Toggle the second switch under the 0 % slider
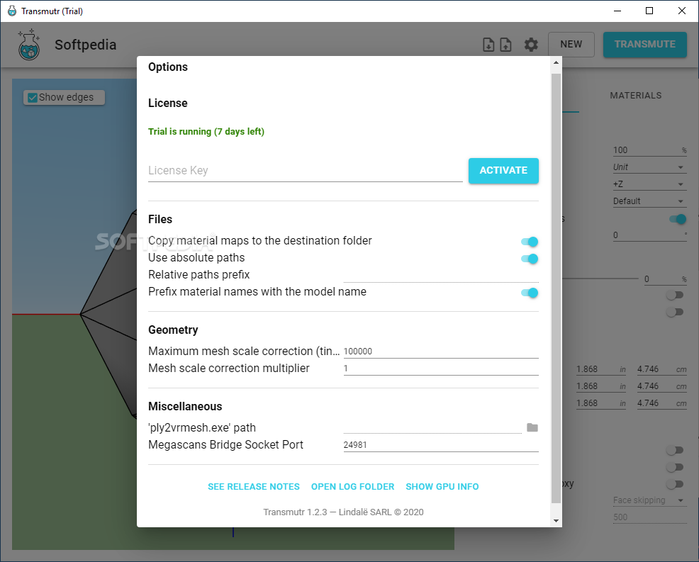Image resolution: width=699 pixels, height=562 pixels. pos(675,312)
